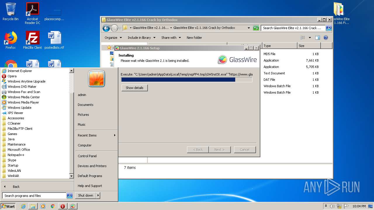Open Documents from Start menu
Screen dimensions: 374x210
(x=86, y=105)
